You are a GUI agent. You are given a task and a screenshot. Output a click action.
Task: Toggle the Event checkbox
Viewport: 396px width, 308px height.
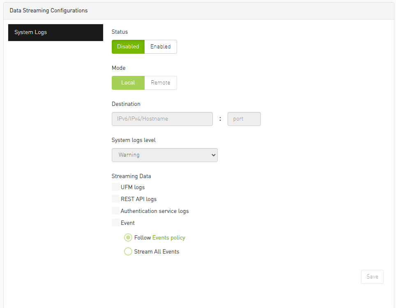[115, 223]
